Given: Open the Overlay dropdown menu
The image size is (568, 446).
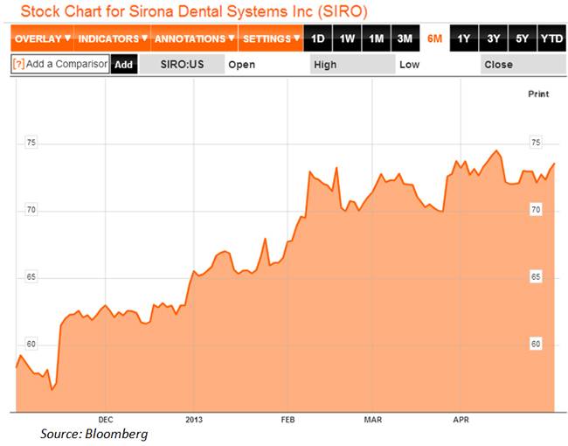Looking at the screenshot, I should click(42, 39).
